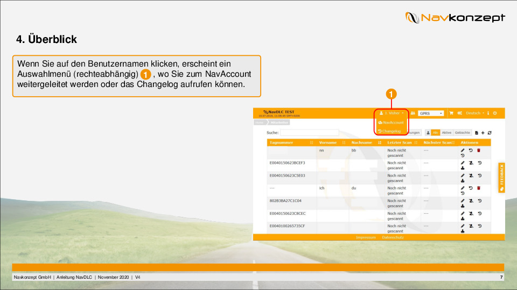This screenshot has height=290, width=517.
Task: Edit the row E0040150623C5E03 with the pencil
Action: tap(463, 176)
